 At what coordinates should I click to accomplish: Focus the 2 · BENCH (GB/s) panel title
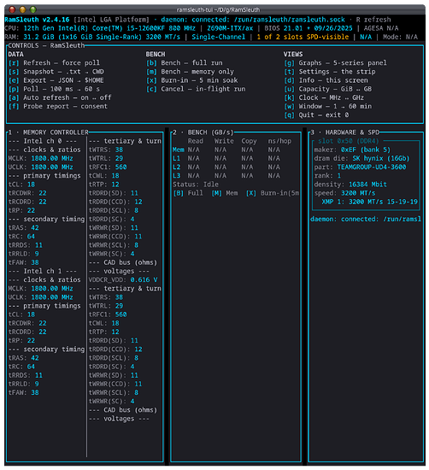click(x=203, y=132)
